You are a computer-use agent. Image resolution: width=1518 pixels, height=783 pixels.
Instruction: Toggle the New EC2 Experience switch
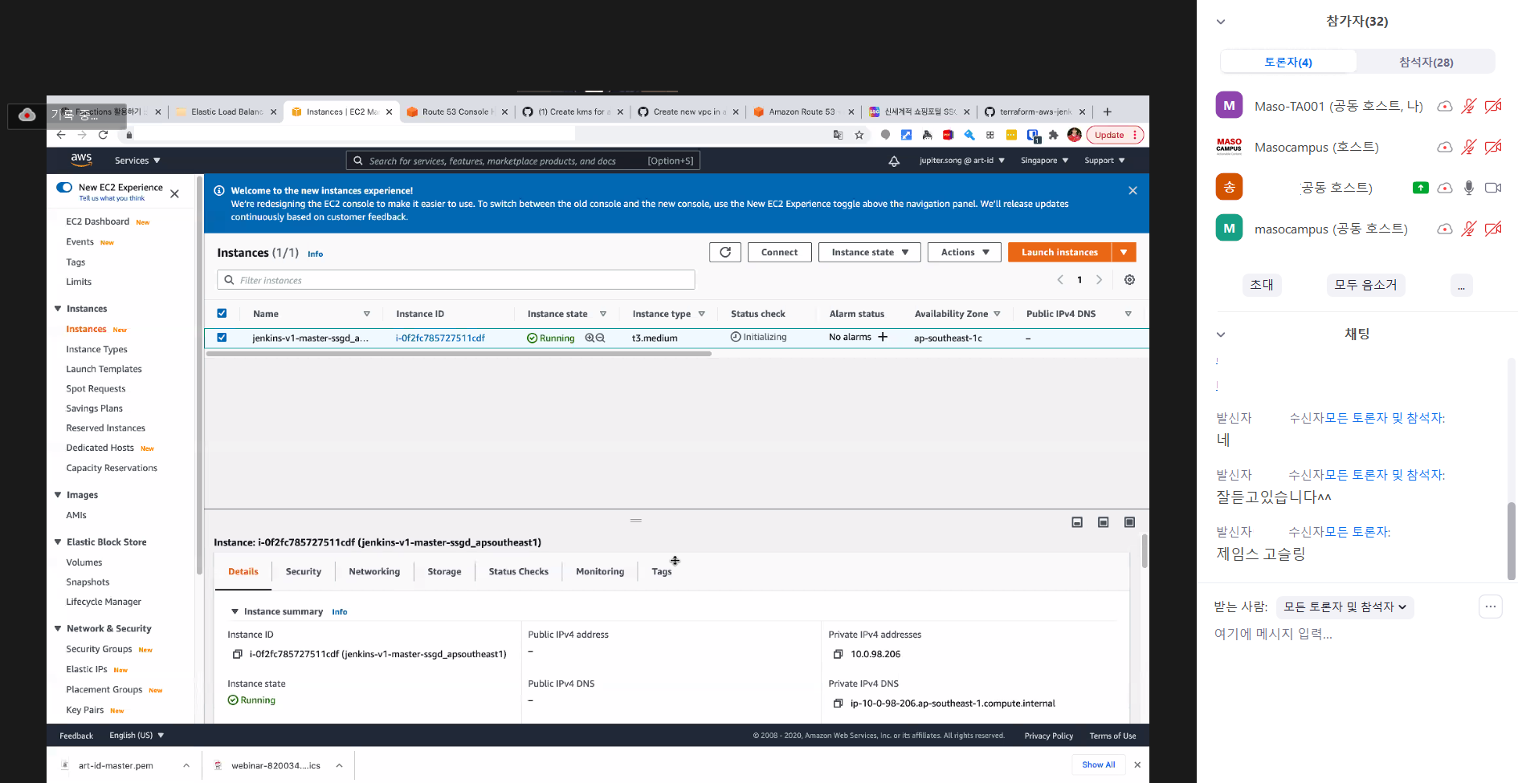tap(64, 188)
